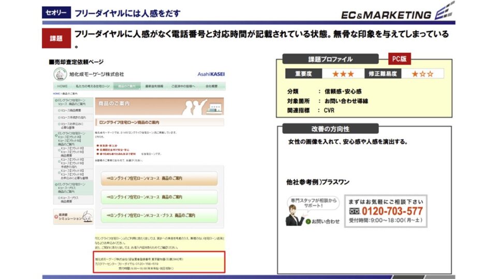Click the EC&MARKETING logo
The height and width of the screenshot is (279, 497).
tap(398, 12)
